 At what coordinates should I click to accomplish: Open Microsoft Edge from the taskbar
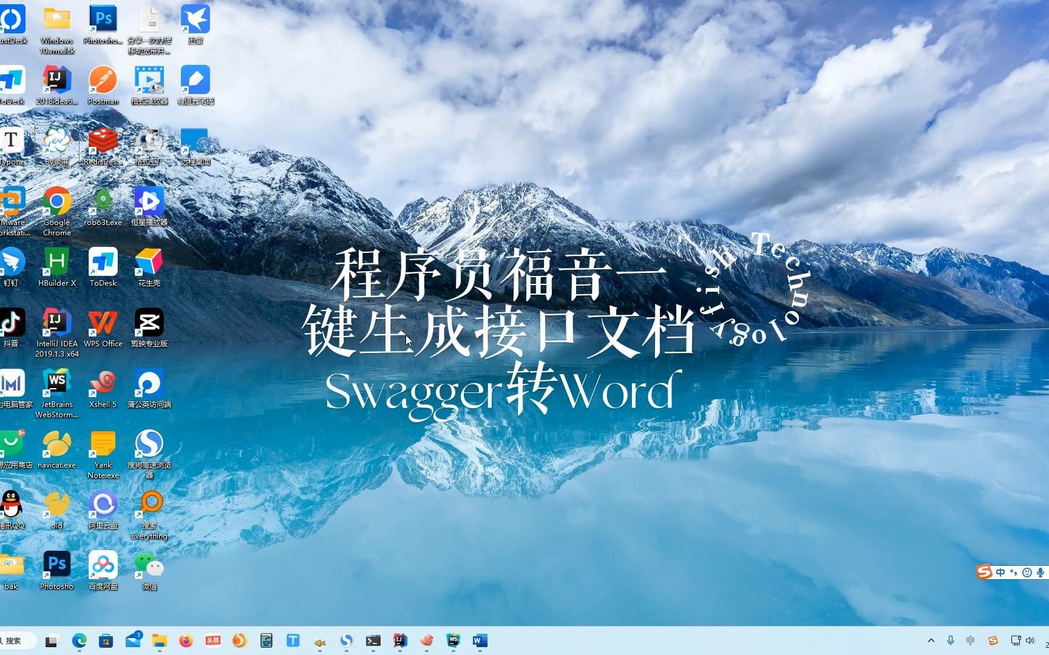tap(79, 640)
